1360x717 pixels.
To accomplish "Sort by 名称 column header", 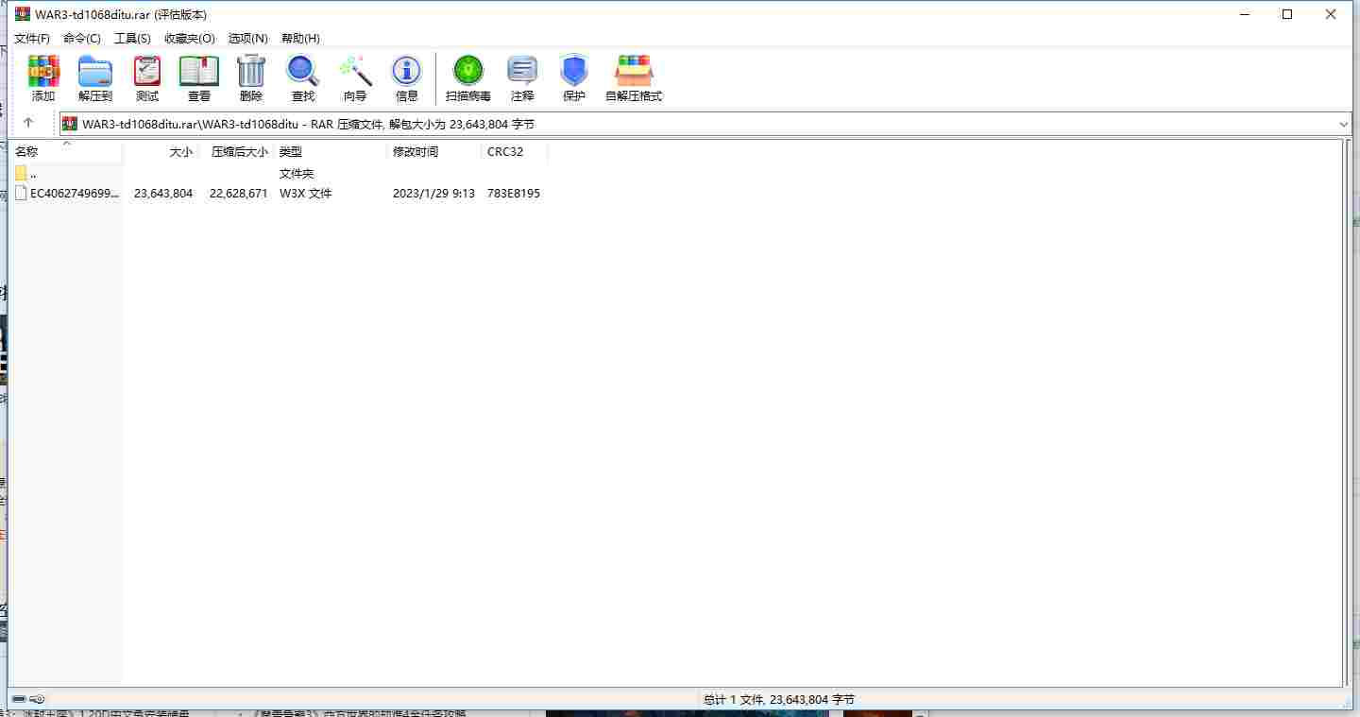I will 66,151.
